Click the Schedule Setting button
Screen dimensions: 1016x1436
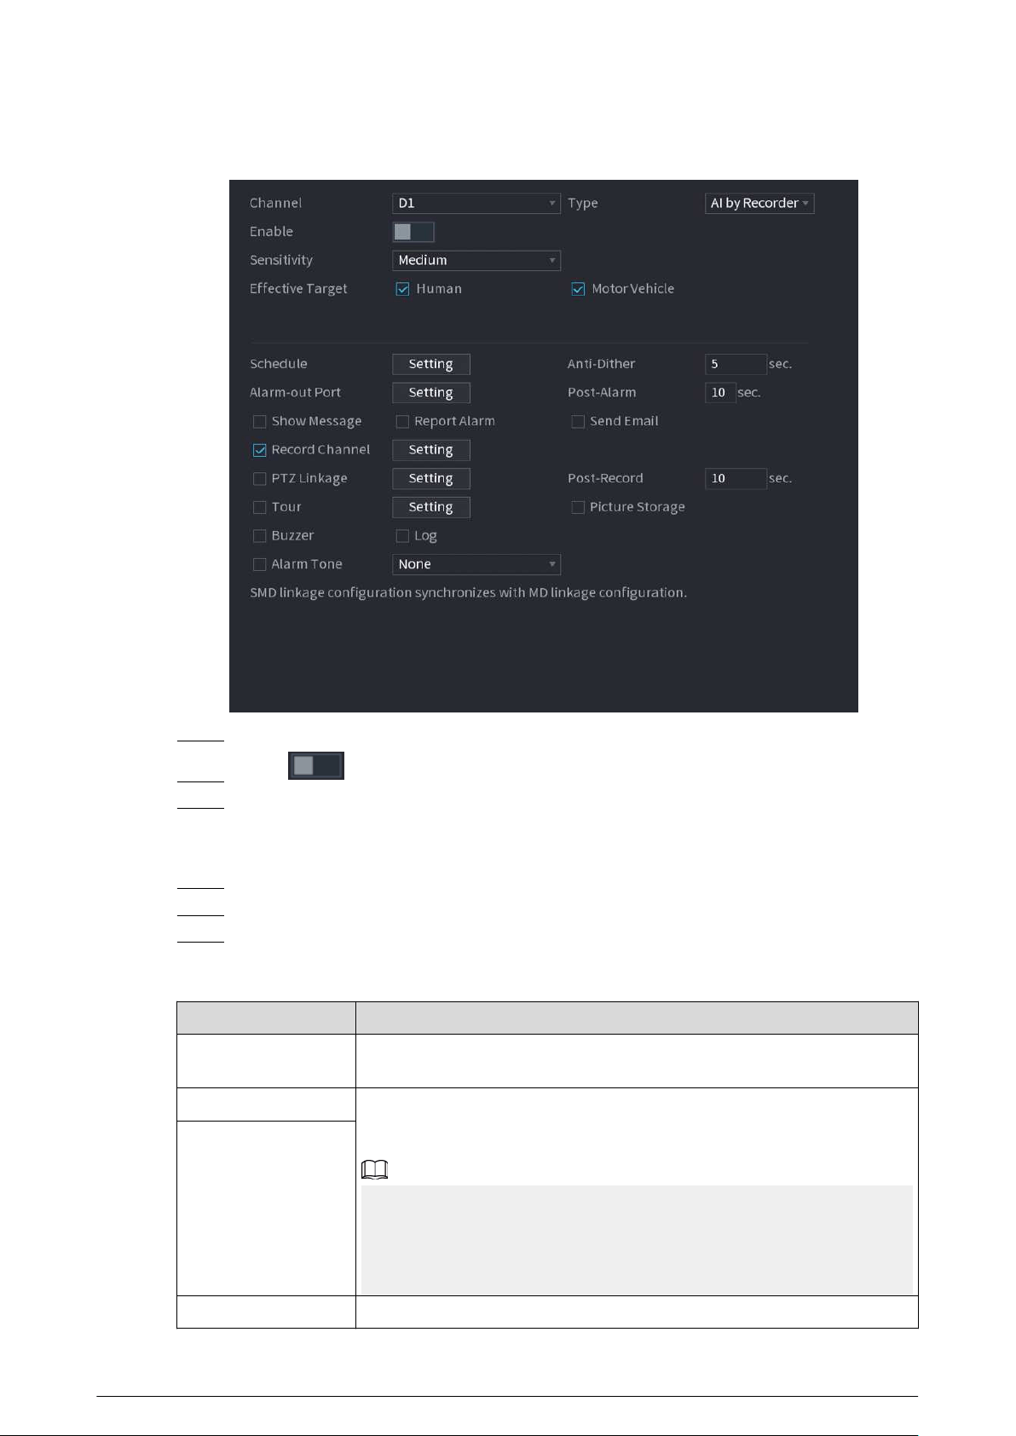click(x=431, y=365)
